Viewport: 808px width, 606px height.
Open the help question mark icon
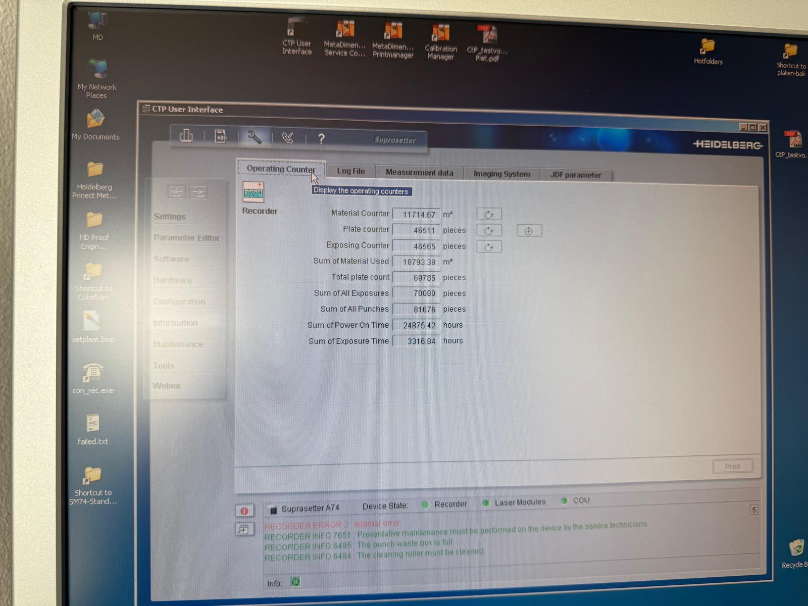click(321, 139)
